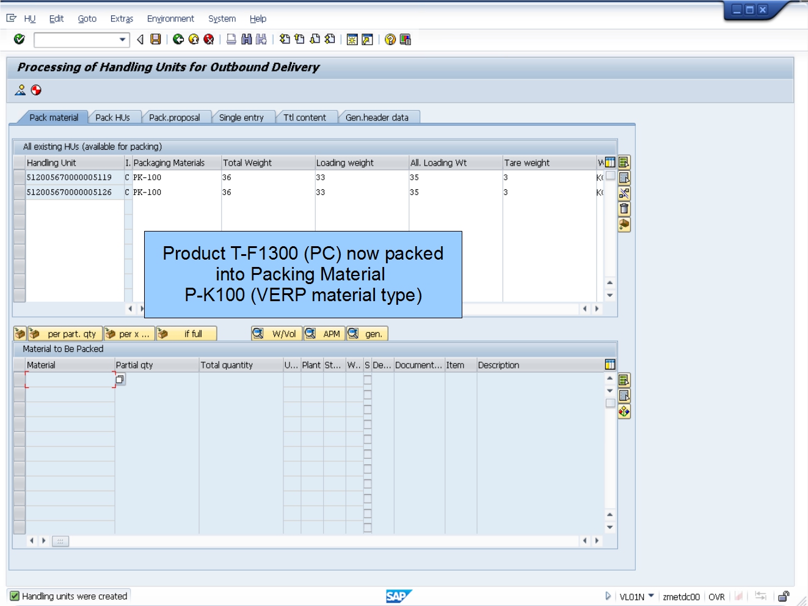Tick the S checkbox in the fourth material row
This screenshot has height=606, width=808.
pos(368,424)
